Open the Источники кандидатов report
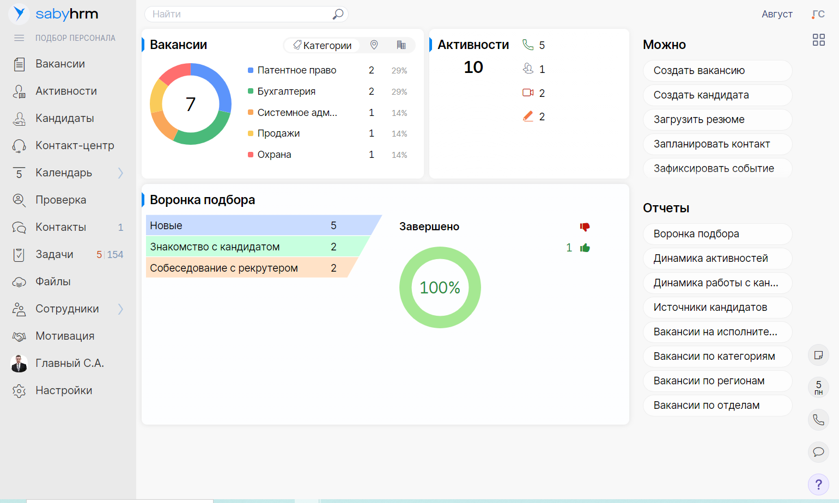 click(x=717, y=308)
